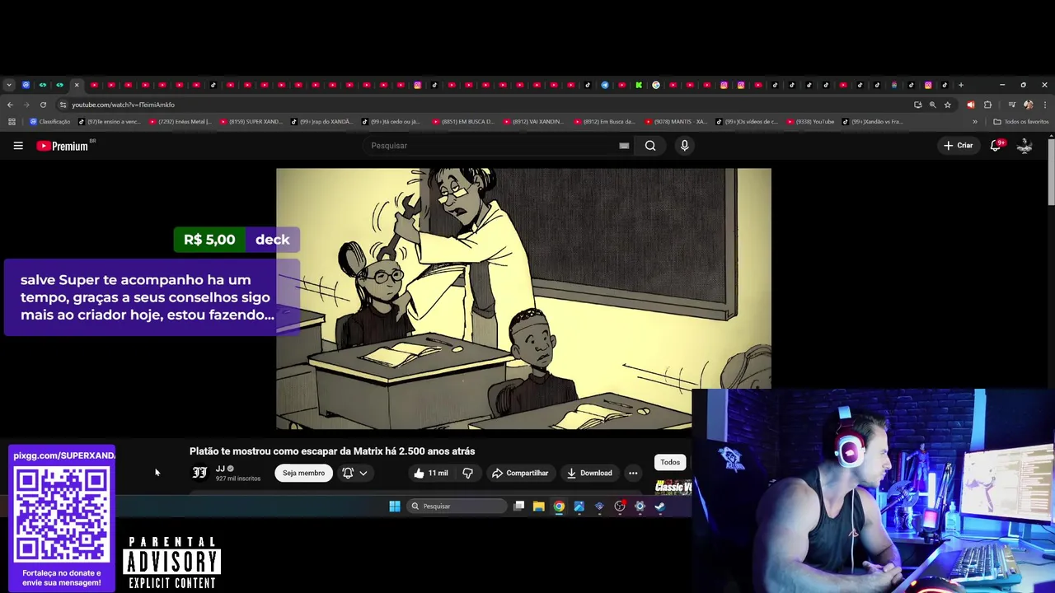Select the Todos filter chip

(x=670, y=462)
